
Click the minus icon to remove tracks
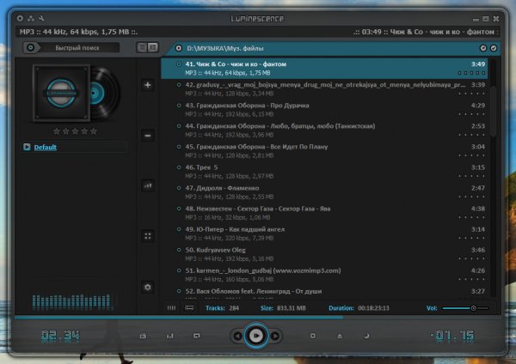click(148, 136)
